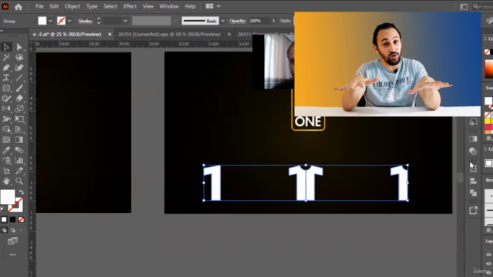The image size is (493, 277).
Task: Open the fill color dropdown in control bar
Action: tap(50, 21)
